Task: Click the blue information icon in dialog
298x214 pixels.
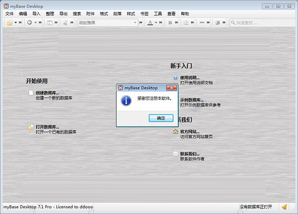Action: coord(126,101)
